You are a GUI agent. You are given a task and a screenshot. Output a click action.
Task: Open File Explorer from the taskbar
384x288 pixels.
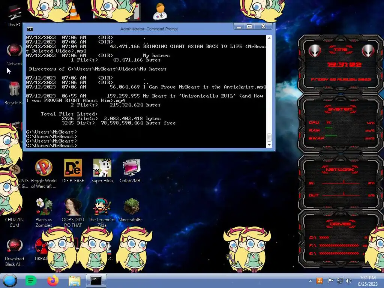pyautogui.click(x=75, y=281)
